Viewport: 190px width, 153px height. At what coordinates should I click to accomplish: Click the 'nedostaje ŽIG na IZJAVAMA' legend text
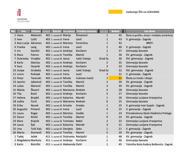click(143, 12)
